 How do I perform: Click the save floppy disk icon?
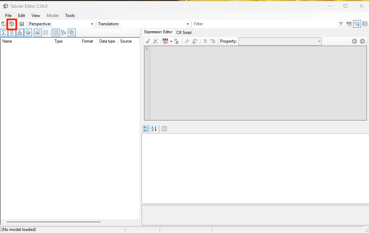pos(22,24)
